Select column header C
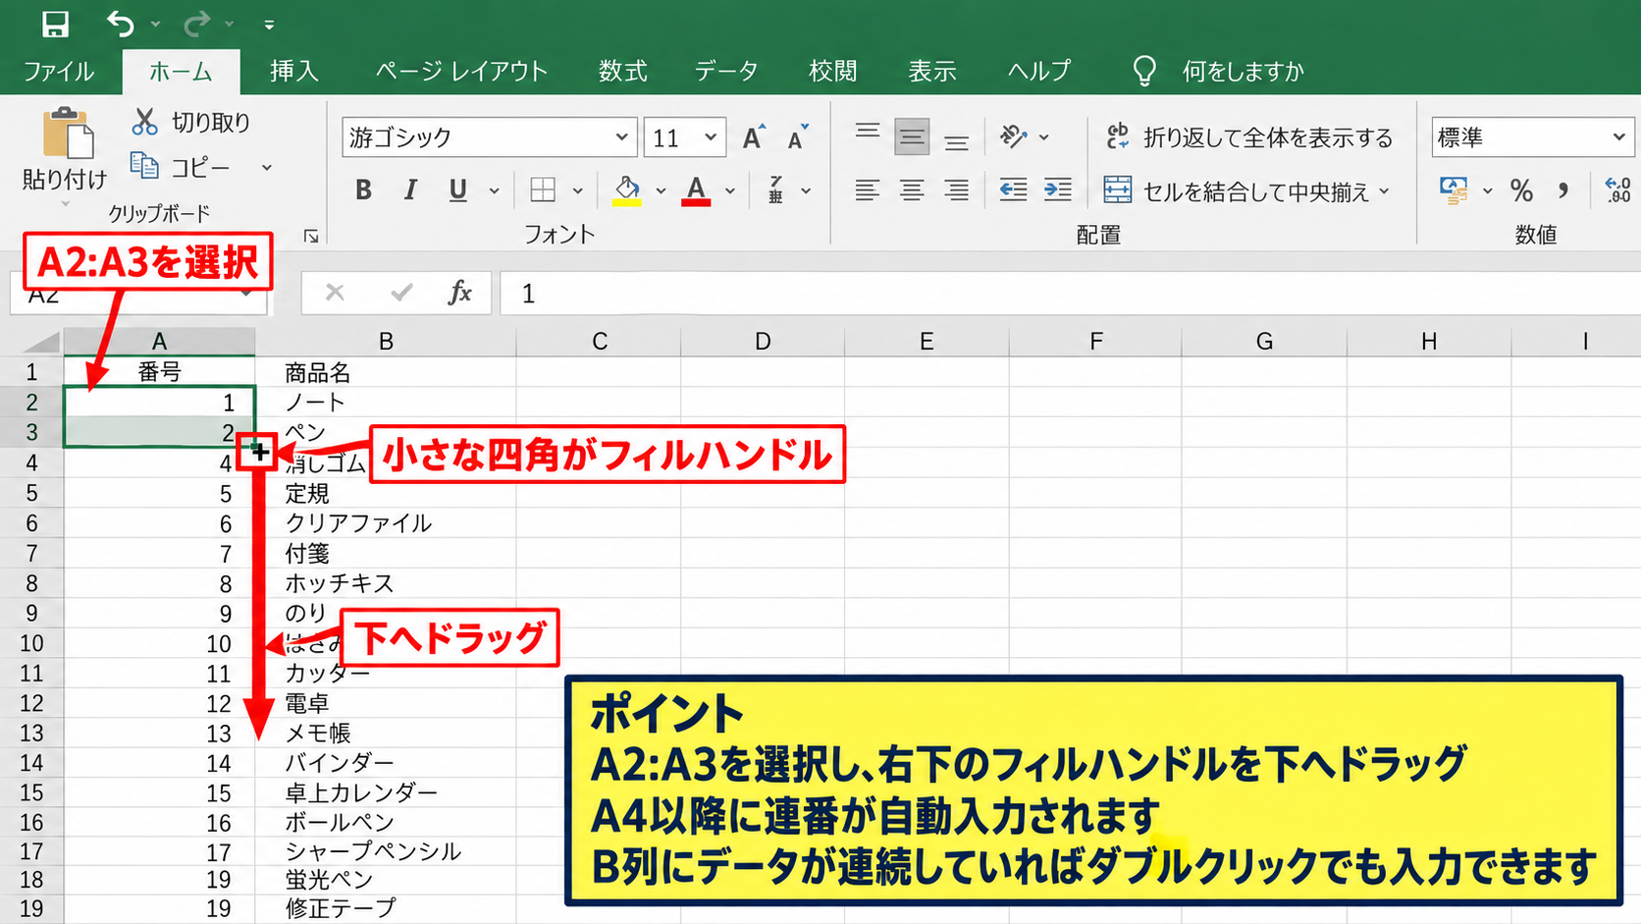Image resolution: width=1641 pixels, height=924 pixels. click(x=599, y=342)
